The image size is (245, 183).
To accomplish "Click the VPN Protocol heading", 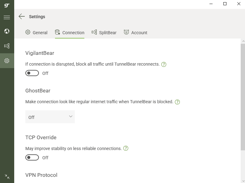I will tap(41, 175).
